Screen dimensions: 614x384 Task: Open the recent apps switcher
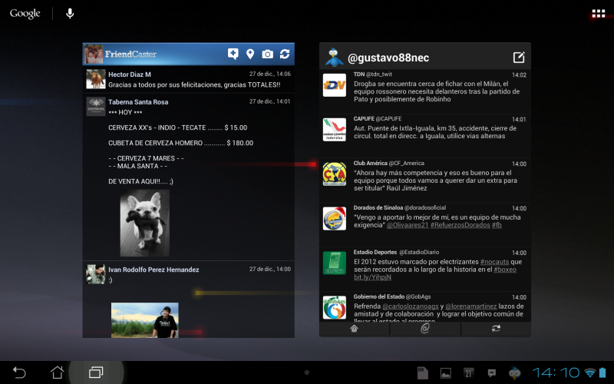(96, 372)
